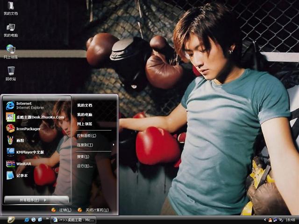
Task: Expand the quick launch overflow chevron
Action: coord(47,219)
